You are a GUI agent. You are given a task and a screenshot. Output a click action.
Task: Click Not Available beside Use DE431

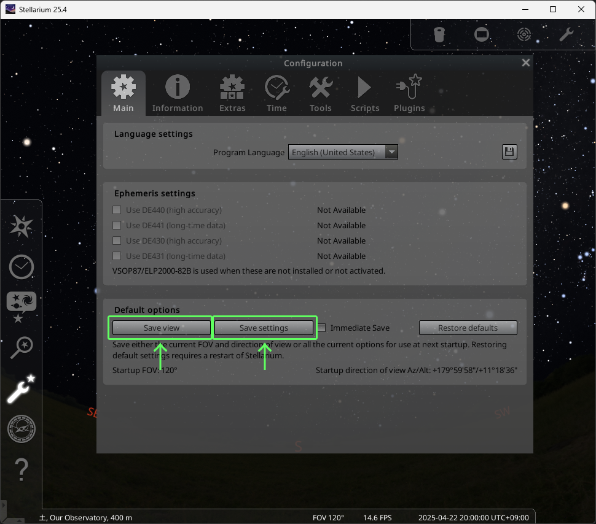pos(342,256)
